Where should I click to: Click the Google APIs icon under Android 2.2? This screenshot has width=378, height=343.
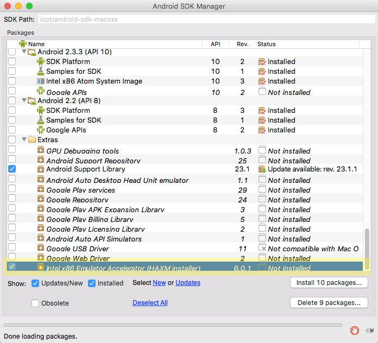tap(41, 130)
